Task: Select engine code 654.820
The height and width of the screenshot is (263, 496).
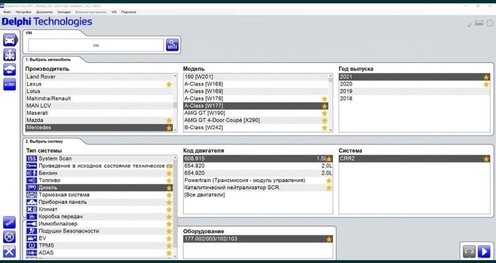Action: 258,166
